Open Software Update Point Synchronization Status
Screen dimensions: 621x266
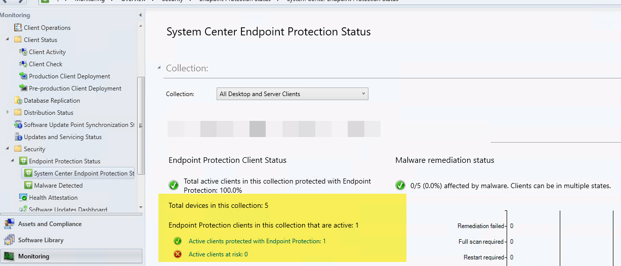[79, 125]
